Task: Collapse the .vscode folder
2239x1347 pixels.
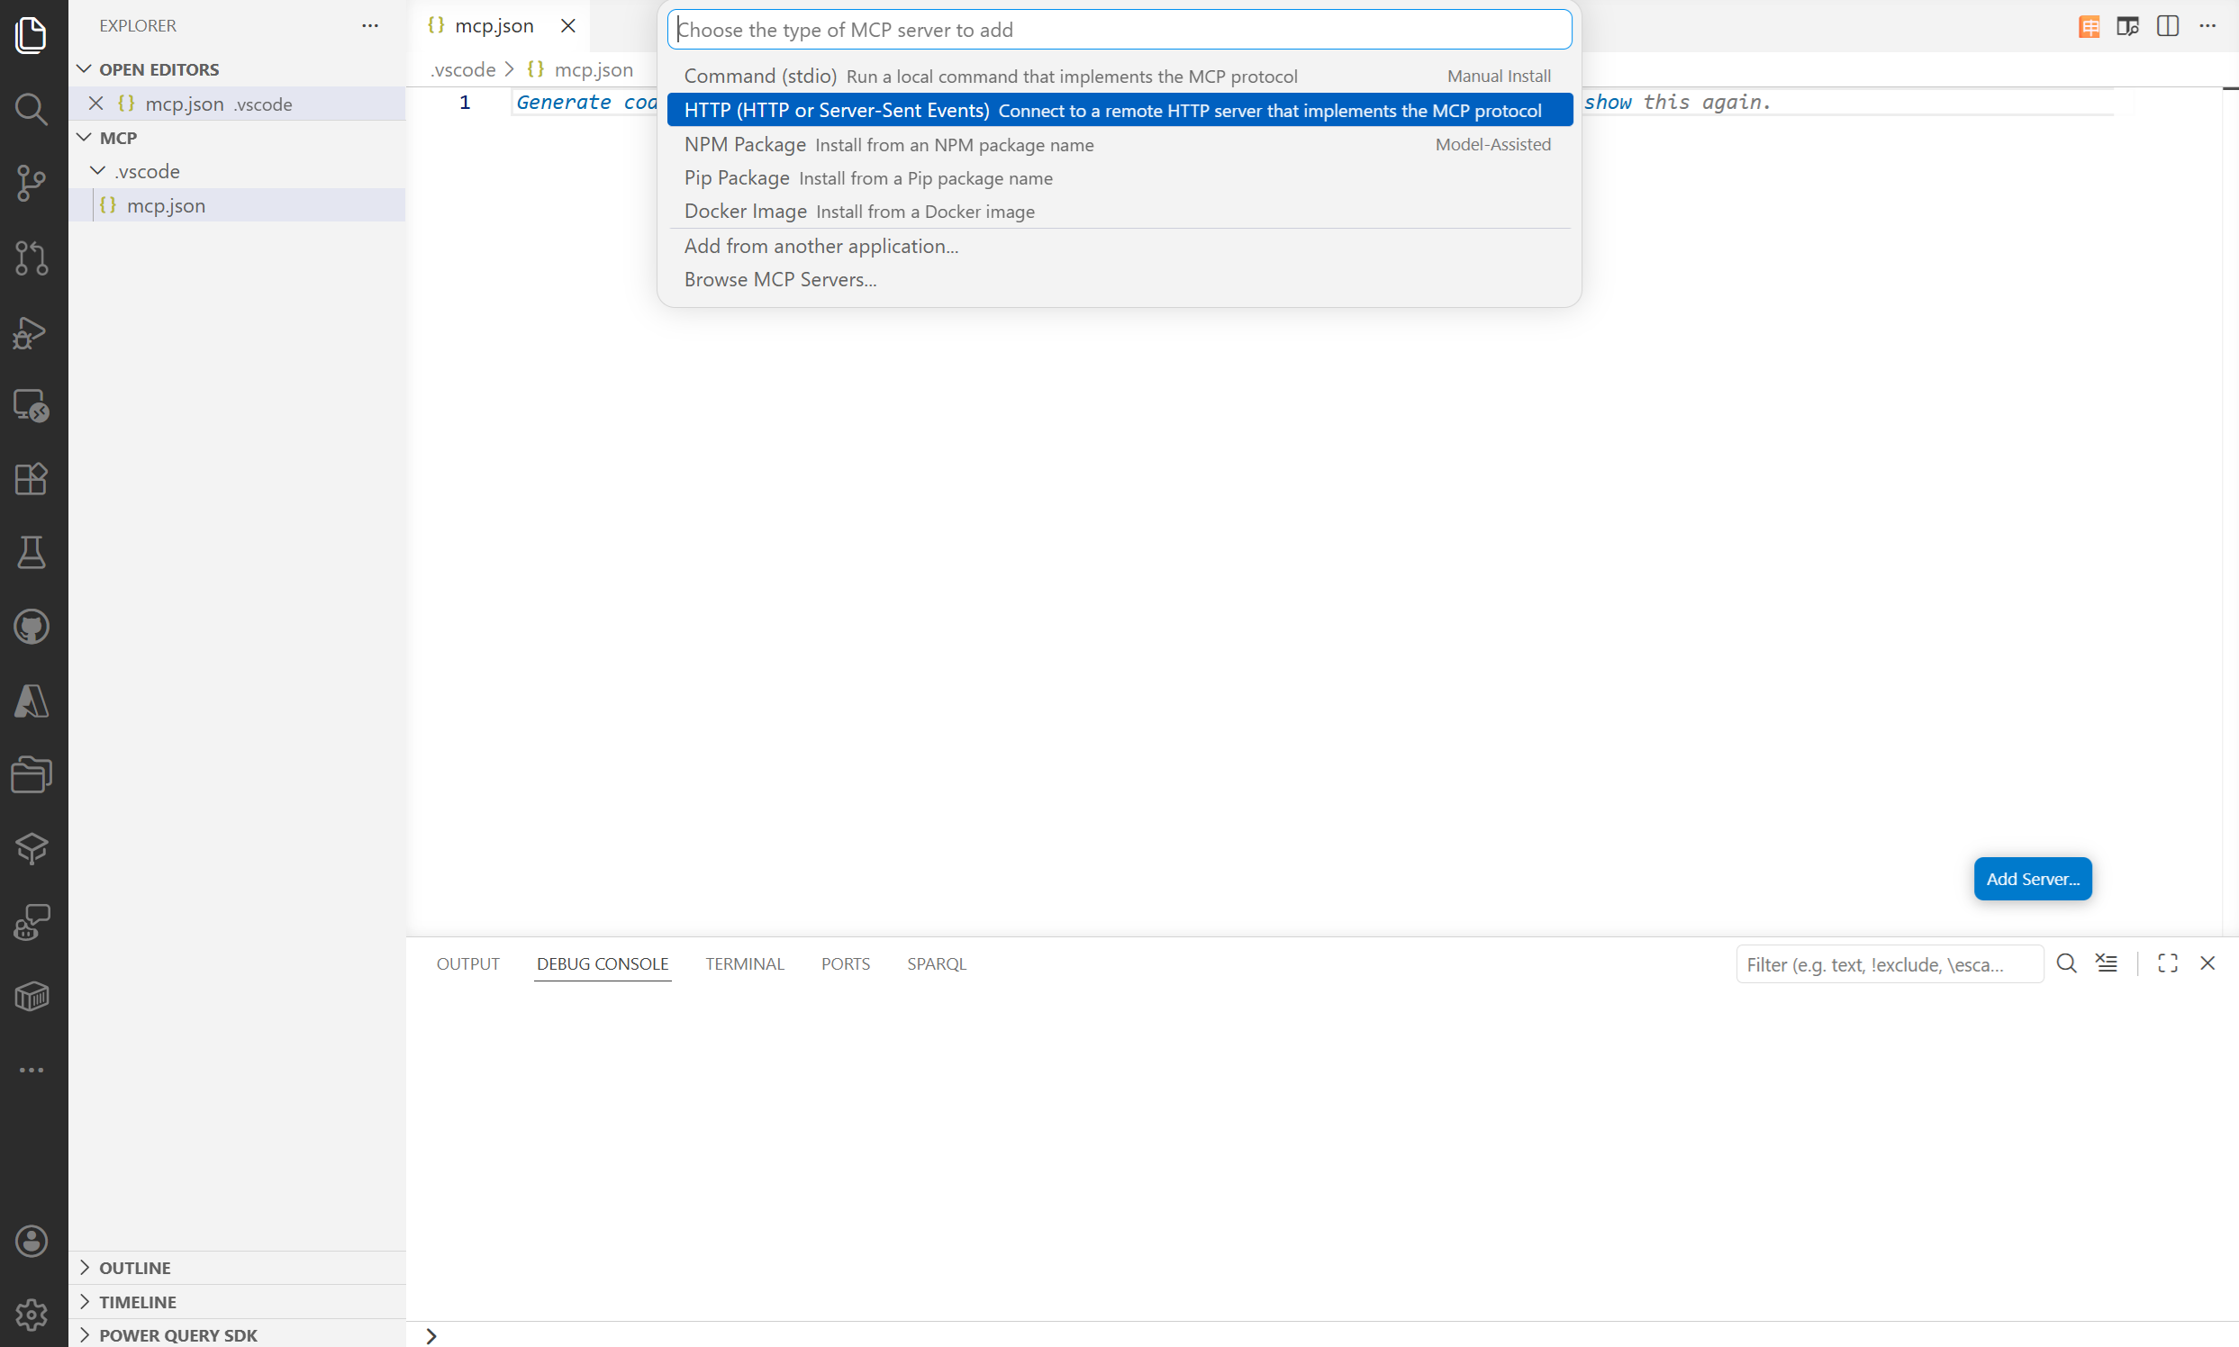Action: click(x=98, y=171)
